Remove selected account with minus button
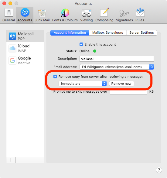167x178 pixels. 20,160
